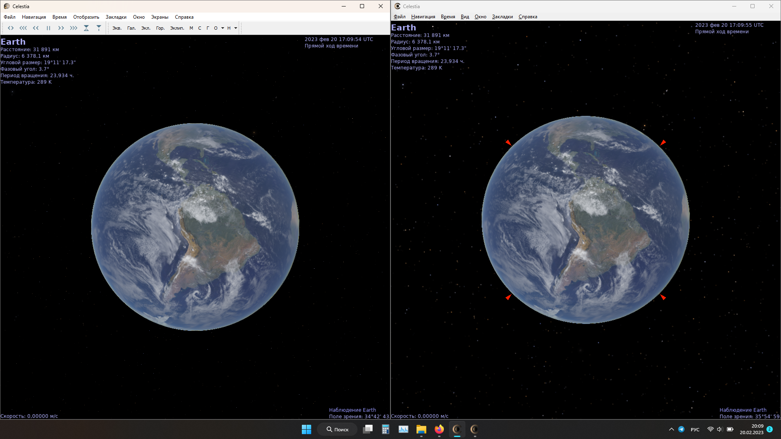The height and width of the screenshot is (439, 781).
Task: Expand dropdown arrow next to О
Action: 223,28
